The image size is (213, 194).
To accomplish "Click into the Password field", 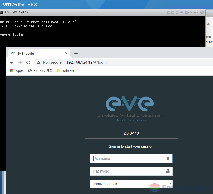I will pyautogui.click(x=131, y=171).
